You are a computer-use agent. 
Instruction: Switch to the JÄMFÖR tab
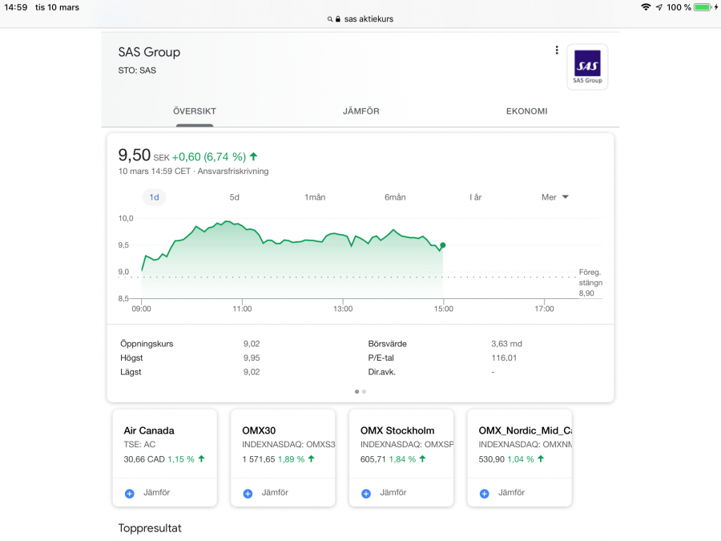tap(360, 111)
